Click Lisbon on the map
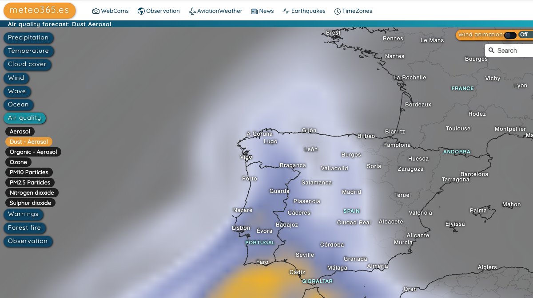The width and height of the screenshot is (533, 298). click(241, 228)
